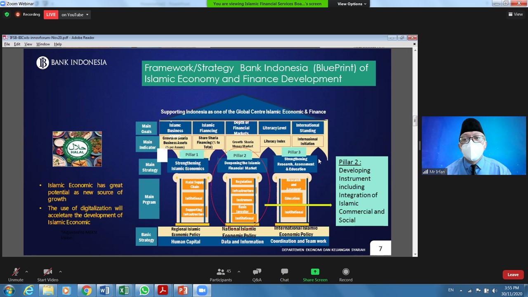Open Adobe Reader from the taskbar
Viewport: 528px width, 297px height.
(163, 290)
